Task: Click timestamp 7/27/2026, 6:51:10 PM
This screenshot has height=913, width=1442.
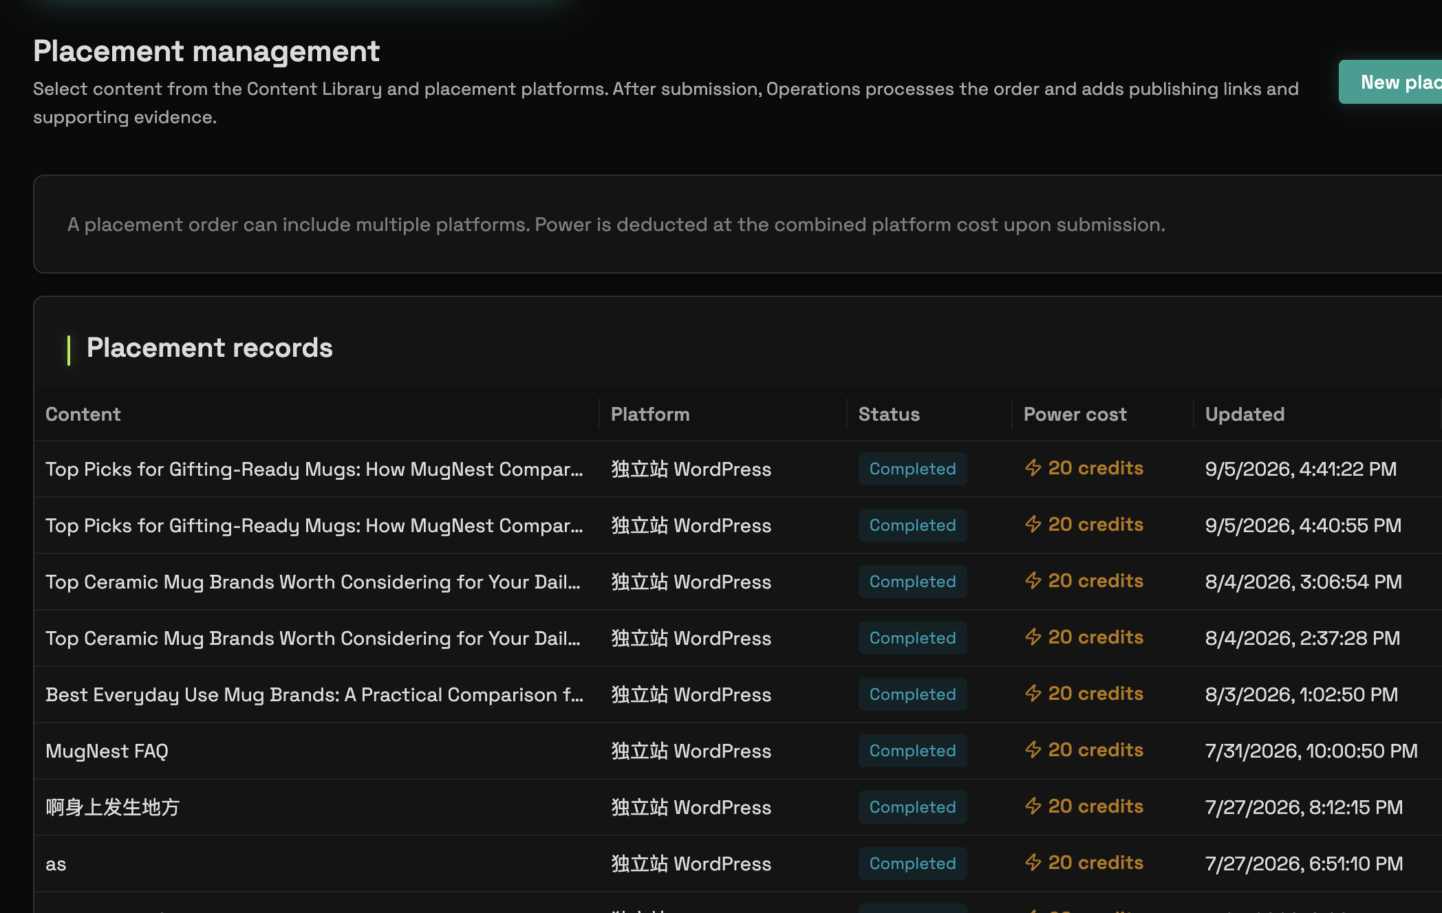Action: (x=1304, y=863)
